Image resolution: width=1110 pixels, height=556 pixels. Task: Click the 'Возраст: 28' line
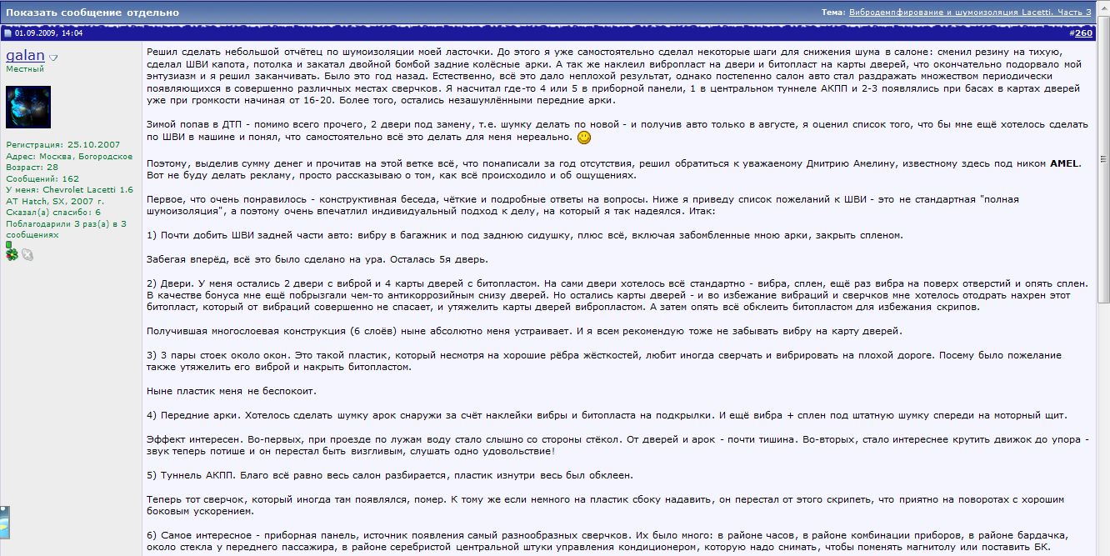coord(32,167)
